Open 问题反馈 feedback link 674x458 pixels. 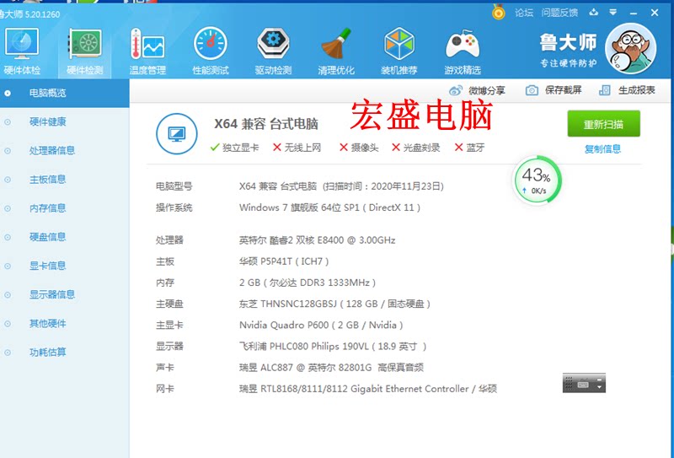tap(559, 13)
